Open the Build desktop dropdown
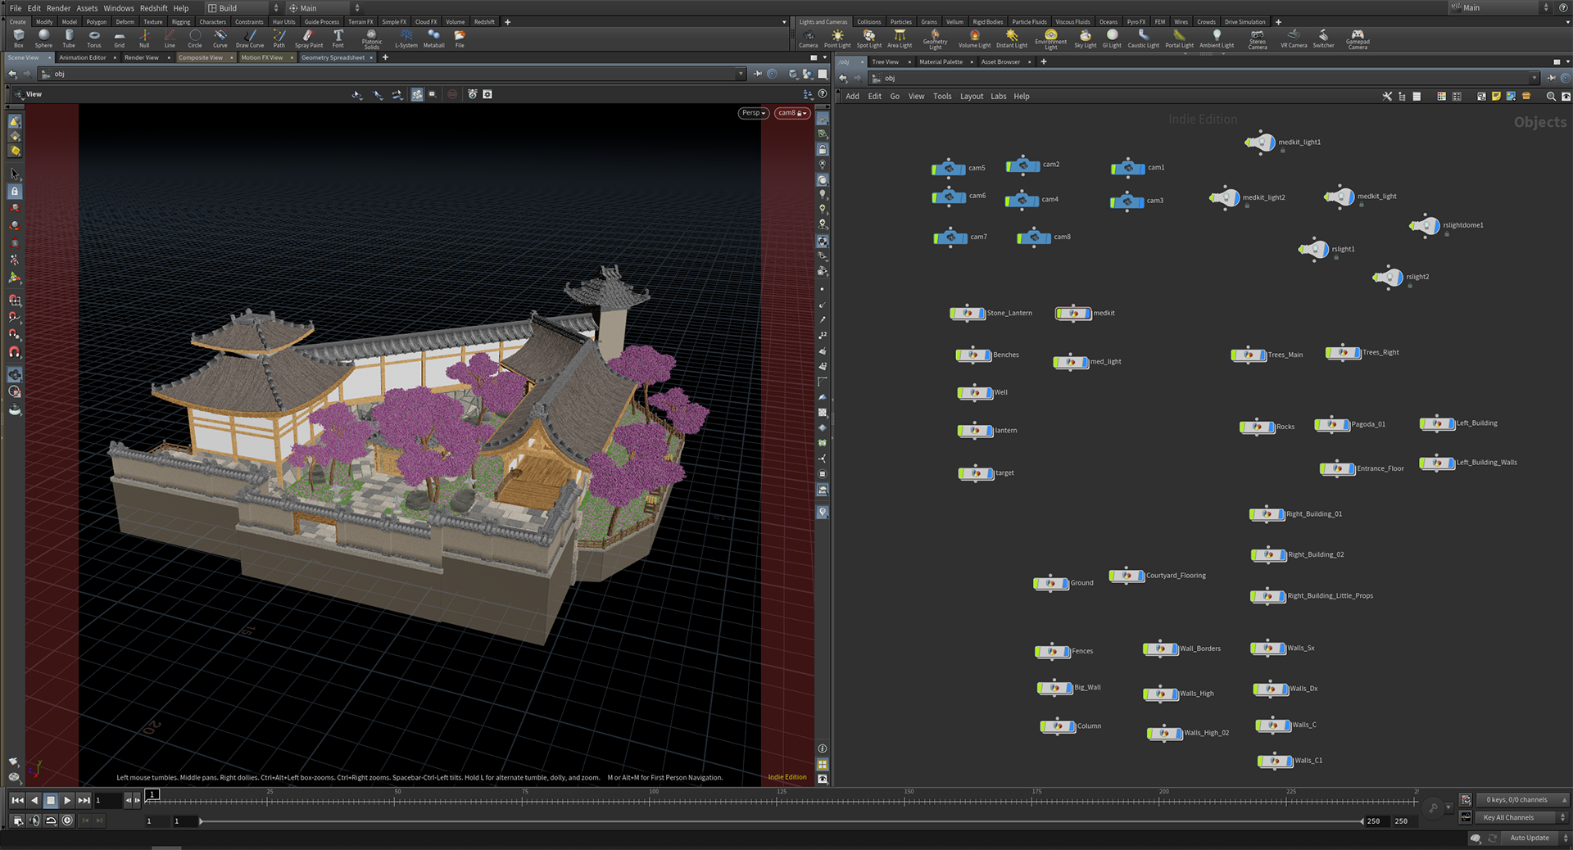1573x850 pixels. click(243, 8)
